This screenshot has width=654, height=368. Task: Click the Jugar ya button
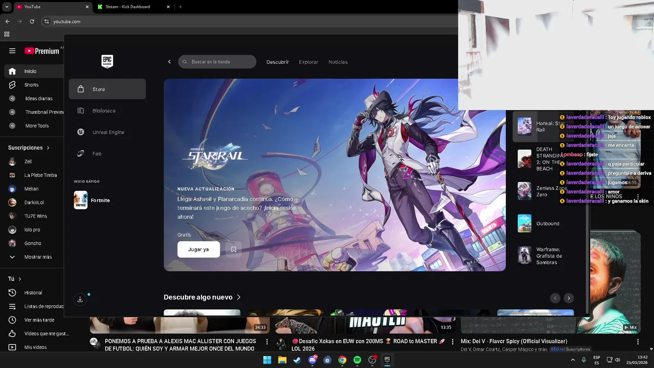click(x=199, y=249)
